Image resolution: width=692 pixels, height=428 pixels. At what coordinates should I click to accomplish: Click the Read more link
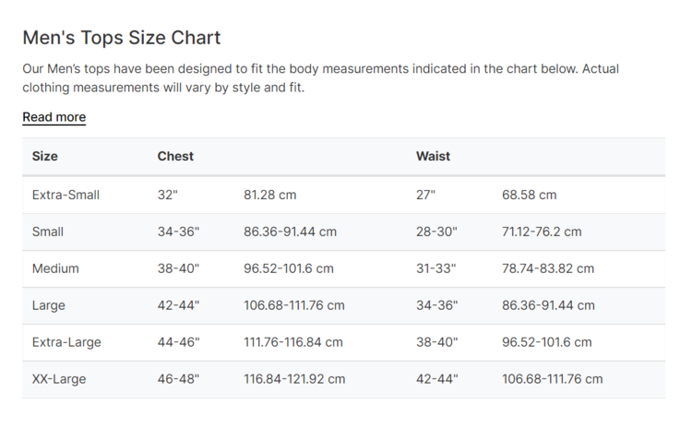[x=54, y=117]
